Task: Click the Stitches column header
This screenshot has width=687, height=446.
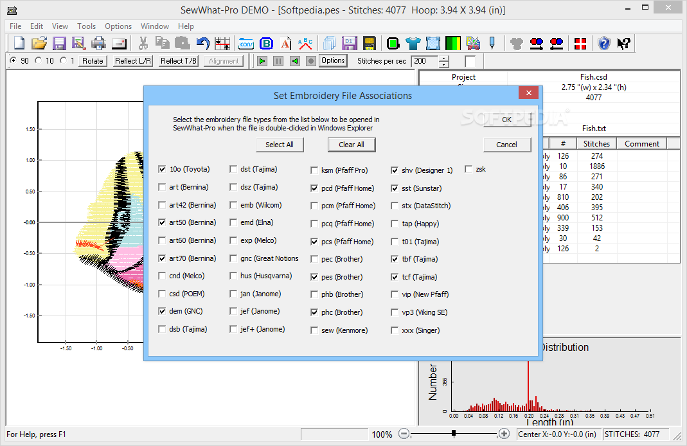Action: [597, 144]
